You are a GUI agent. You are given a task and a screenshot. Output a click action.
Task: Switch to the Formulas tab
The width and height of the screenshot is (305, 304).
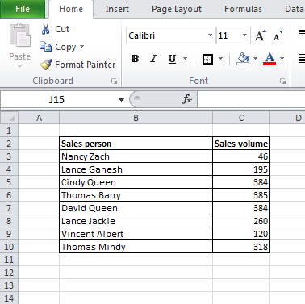(x=243, y=9)
